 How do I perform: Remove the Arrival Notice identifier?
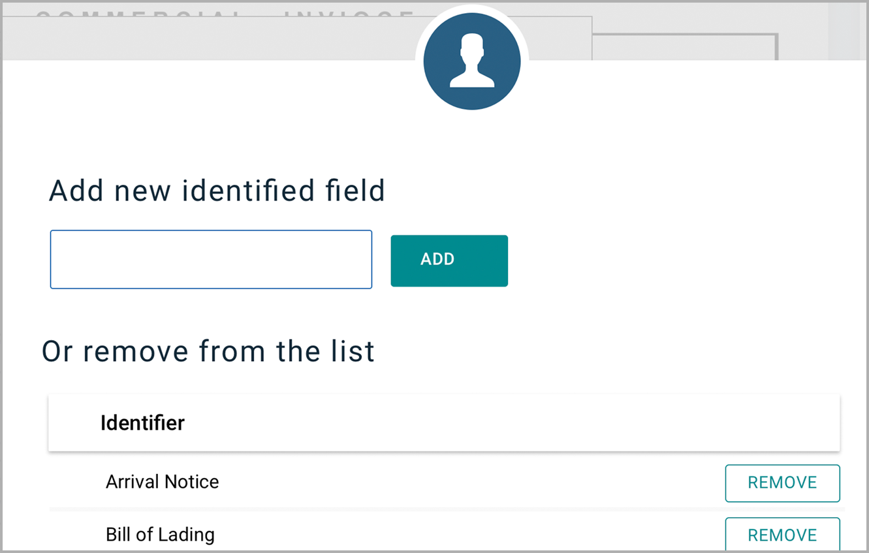tap(782, 483)
